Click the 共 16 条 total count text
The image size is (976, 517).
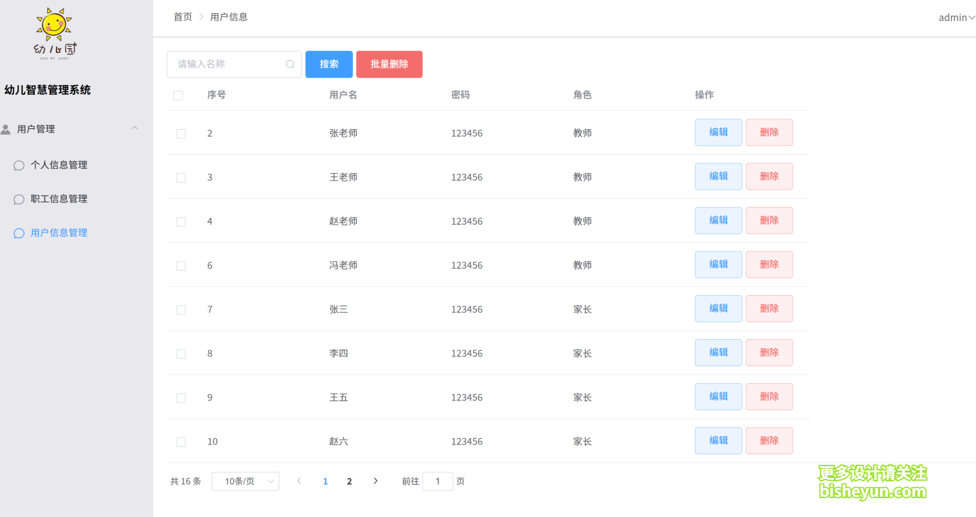pyautogui.click(x=185, y=481)
